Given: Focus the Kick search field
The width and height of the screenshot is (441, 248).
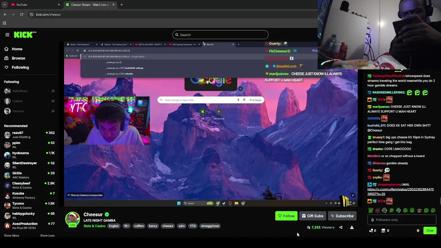Looking at the screenshot, I should pyautogui.click(x=220, y=35).
